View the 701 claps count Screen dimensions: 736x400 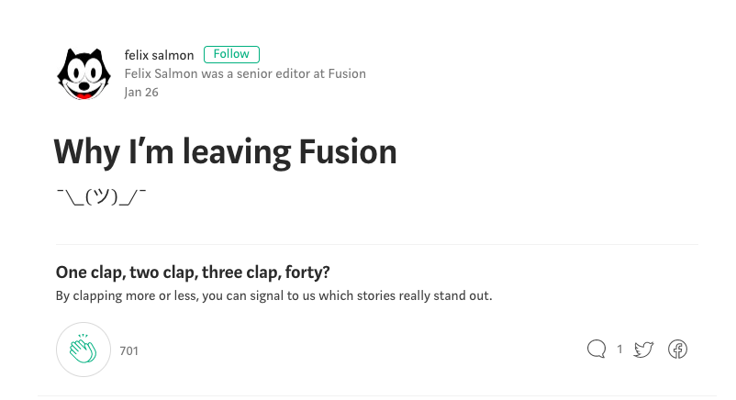128,351
